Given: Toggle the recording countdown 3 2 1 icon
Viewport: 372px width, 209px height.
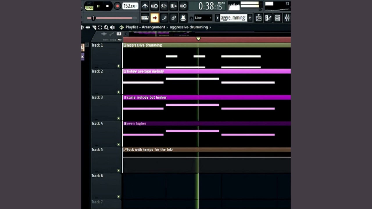Looking at the screenshot, I should tap(164, 6).
